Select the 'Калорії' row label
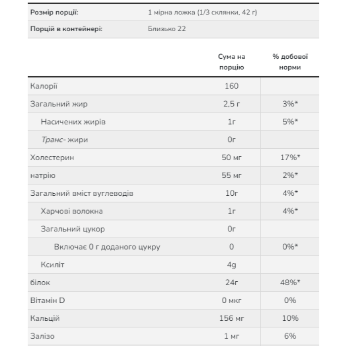346x346 pixels. [x=44, y=86]
